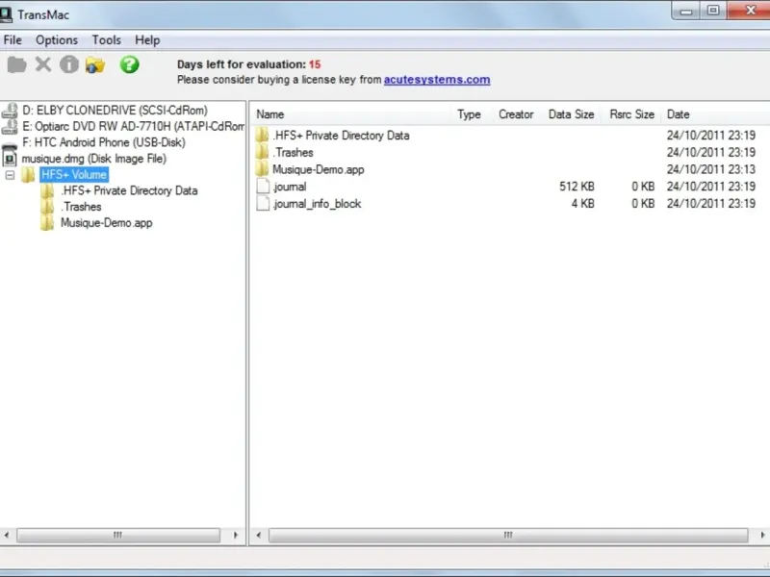Select E: Optiarc DVD RW AD-7710H drive
The image size is (770, 577).
pos(133,127)
